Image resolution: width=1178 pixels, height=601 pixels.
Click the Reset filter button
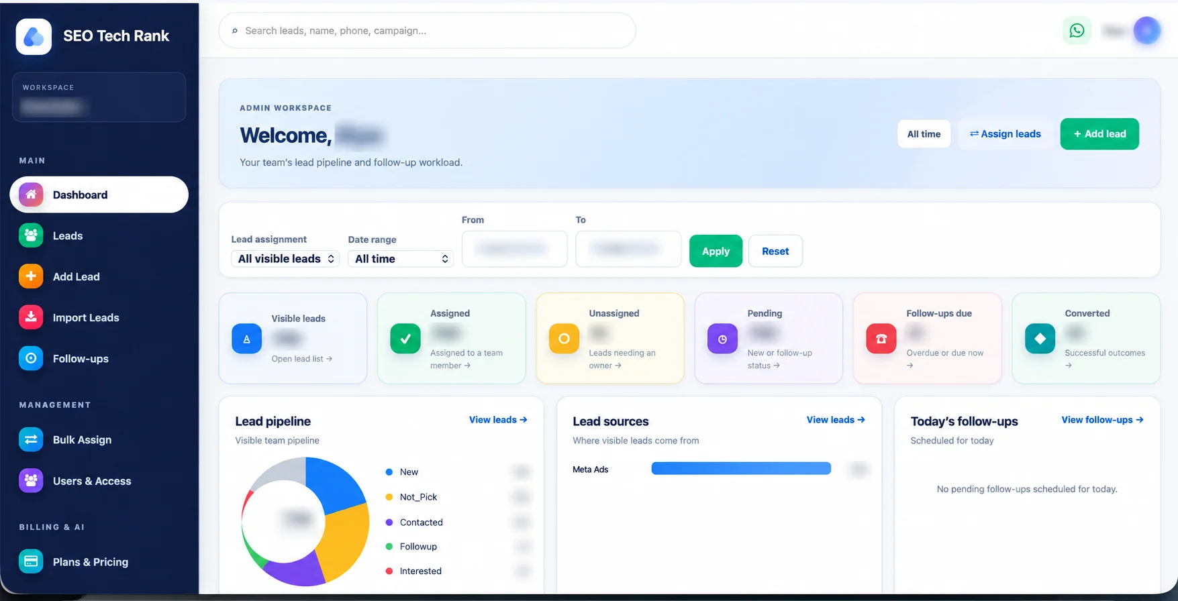tap(775, 251)
